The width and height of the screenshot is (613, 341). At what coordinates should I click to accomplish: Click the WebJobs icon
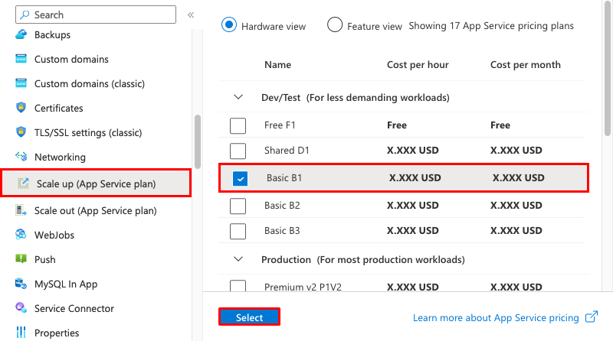tap(21, 235)
